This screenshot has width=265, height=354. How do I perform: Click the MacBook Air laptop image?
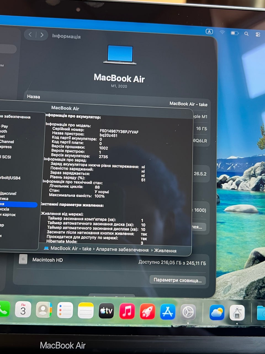(x=120, y=55)
